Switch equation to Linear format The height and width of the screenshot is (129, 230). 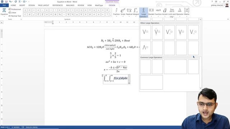pos(12,13)
